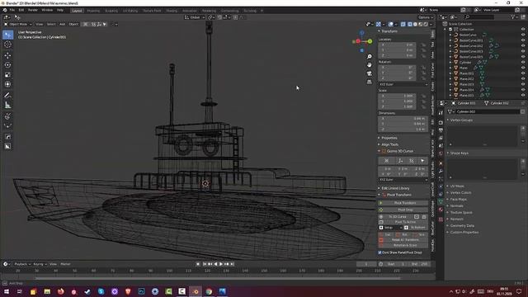Screen dimensions: 528x297
Task: Select the Annotate pencil tool
Action: [x=7, y=96]
